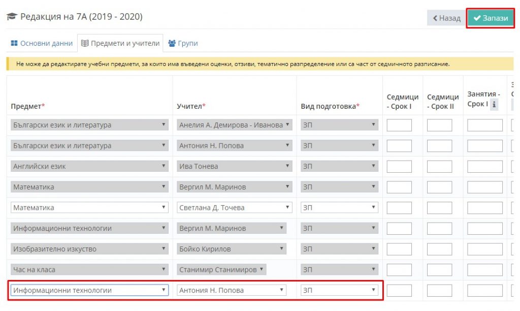Go back using the Назад button
Image resolution: width=520 pixels, height=311 pixels.
[446, 18]
